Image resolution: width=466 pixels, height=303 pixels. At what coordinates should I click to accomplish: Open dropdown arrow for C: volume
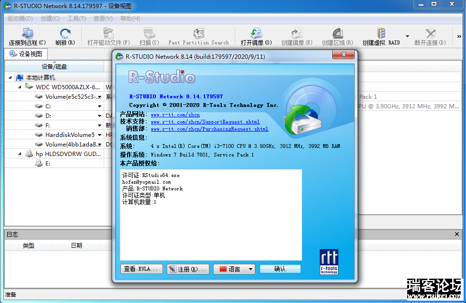pyautogui.click(x=99, y=106)
